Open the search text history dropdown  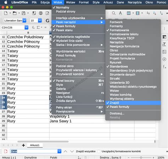click(x=59, y=151)
